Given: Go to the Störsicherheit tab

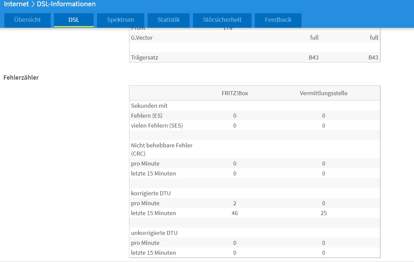Looking at the screenshot, I should (222, 20).
